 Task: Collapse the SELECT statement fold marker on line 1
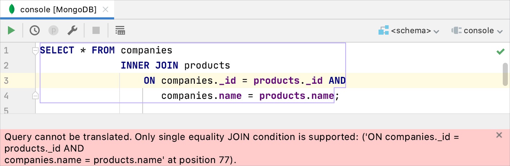click(35, 51)
